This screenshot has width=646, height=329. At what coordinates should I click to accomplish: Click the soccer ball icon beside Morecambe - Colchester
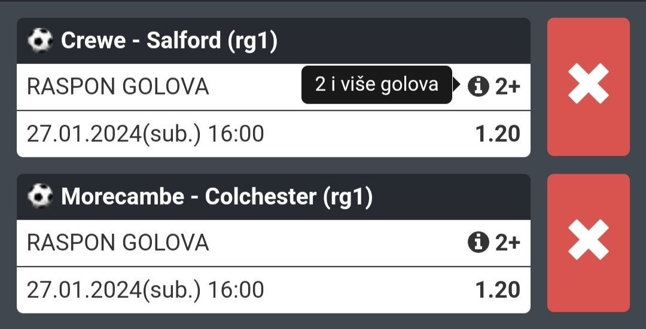pos(40,197)
